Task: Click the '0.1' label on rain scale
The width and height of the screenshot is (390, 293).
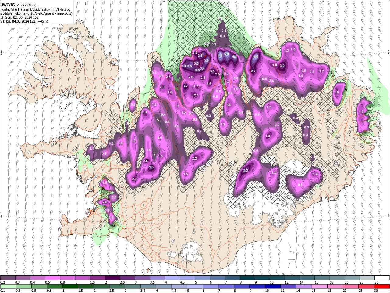Action: pyautogui.click(x=2, y=291)
